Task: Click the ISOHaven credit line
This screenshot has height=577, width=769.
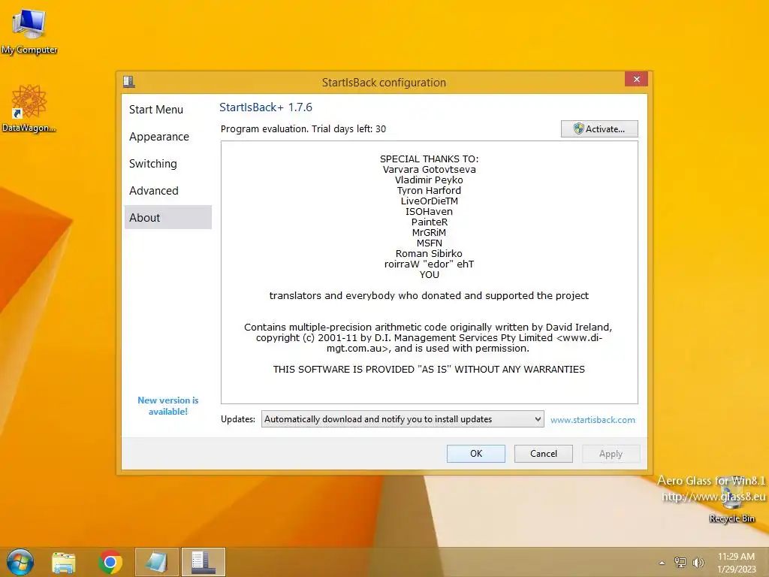Action: (429, 211)
